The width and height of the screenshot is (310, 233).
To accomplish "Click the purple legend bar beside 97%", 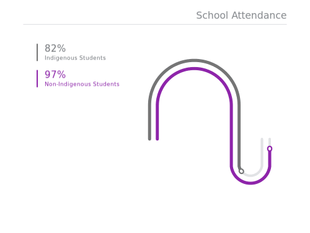I will [37, 79].
